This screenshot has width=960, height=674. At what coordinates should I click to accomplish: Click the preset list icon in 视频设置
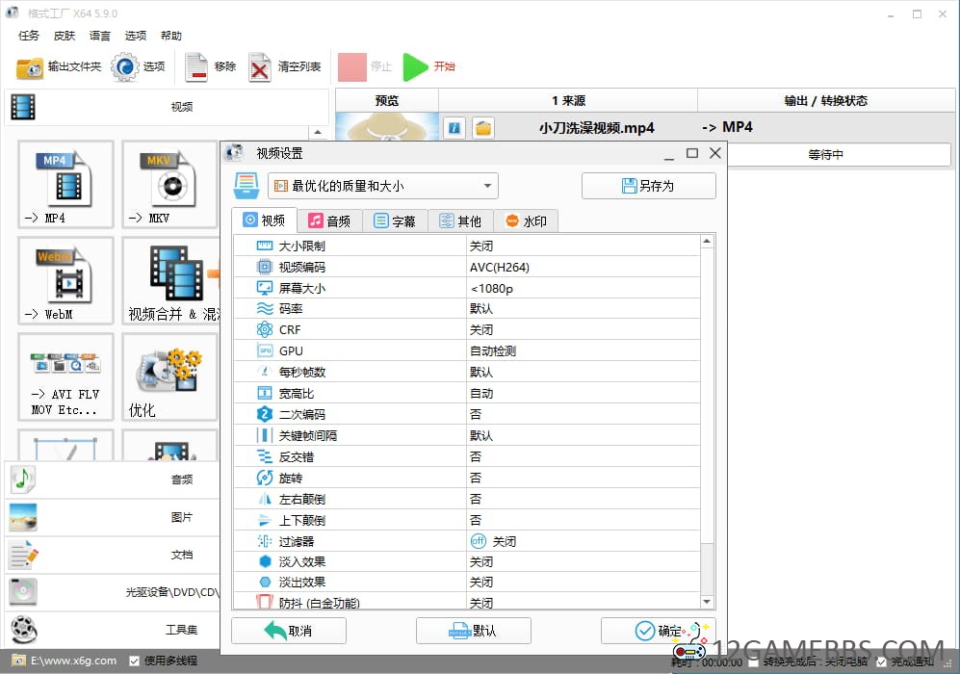[x=246, y=186]
